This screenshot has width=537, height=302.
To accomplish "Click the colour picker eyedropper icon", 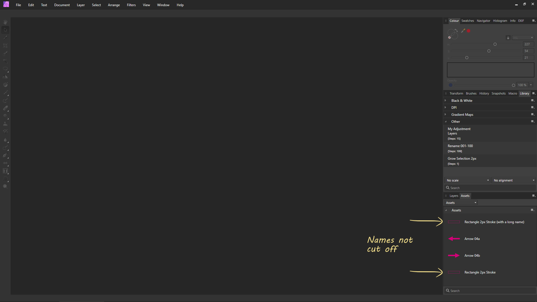I will 463,31.
